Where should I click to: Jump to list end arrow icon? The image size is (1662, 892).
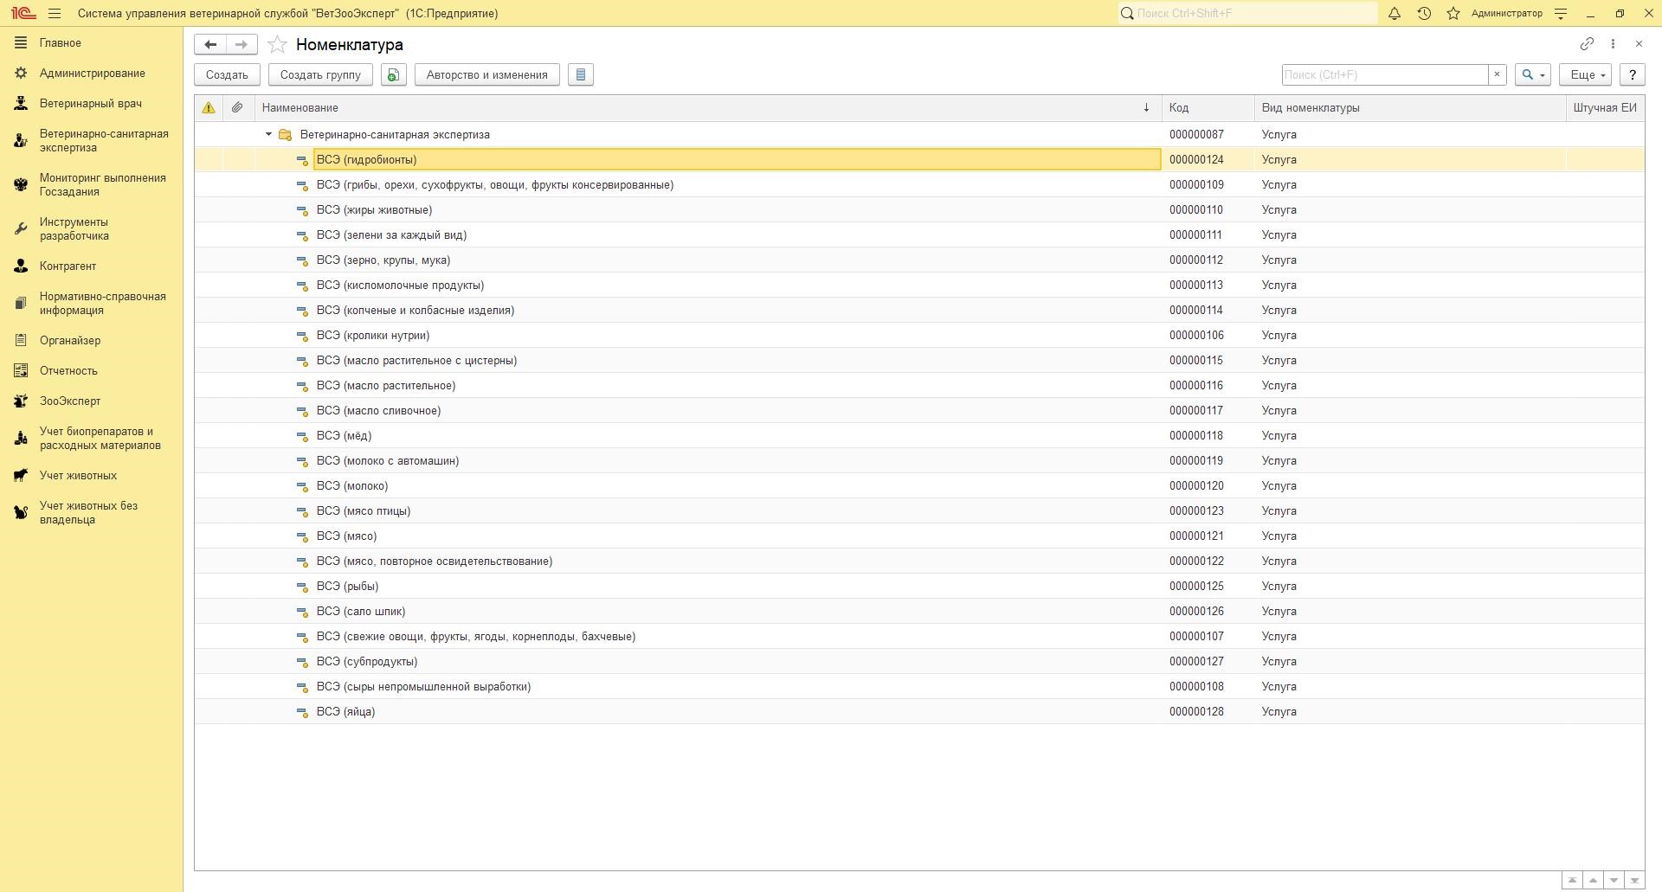(x=1634, y=881)
